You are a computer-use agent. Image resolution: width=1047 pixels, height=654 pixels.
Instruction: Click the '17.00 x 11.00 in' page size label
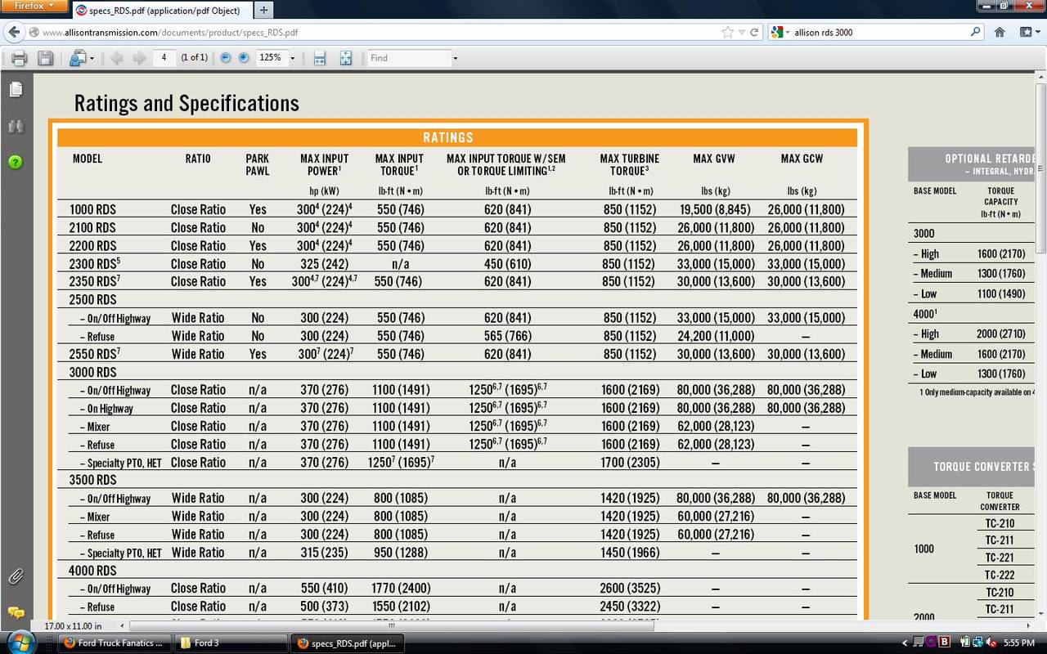pyautogui.click(x=73, y=626)
